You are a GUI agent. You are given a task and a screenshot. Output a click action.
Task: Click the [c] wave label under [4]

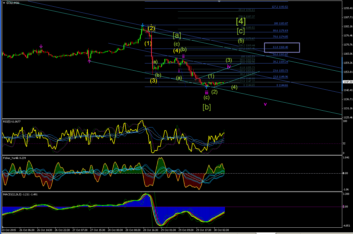[x=241, y=31]
